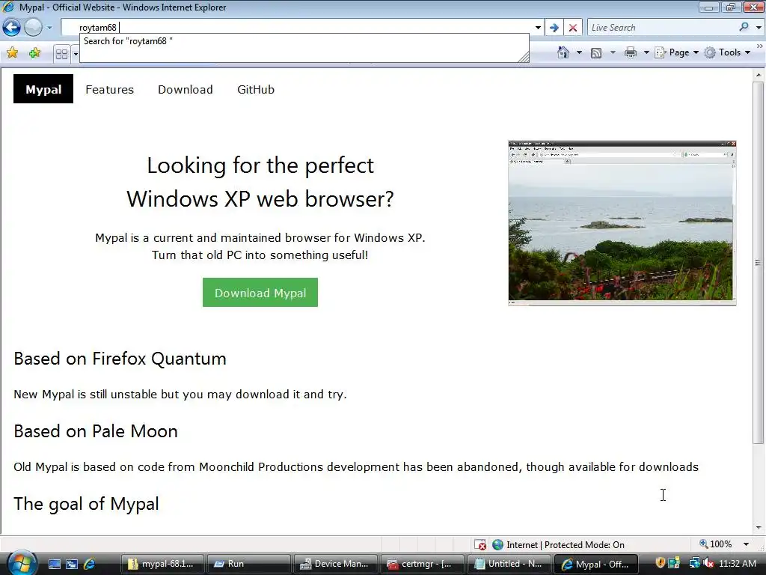
Task: Click the Add to Favorites icon
Action: tap(34, 52)
